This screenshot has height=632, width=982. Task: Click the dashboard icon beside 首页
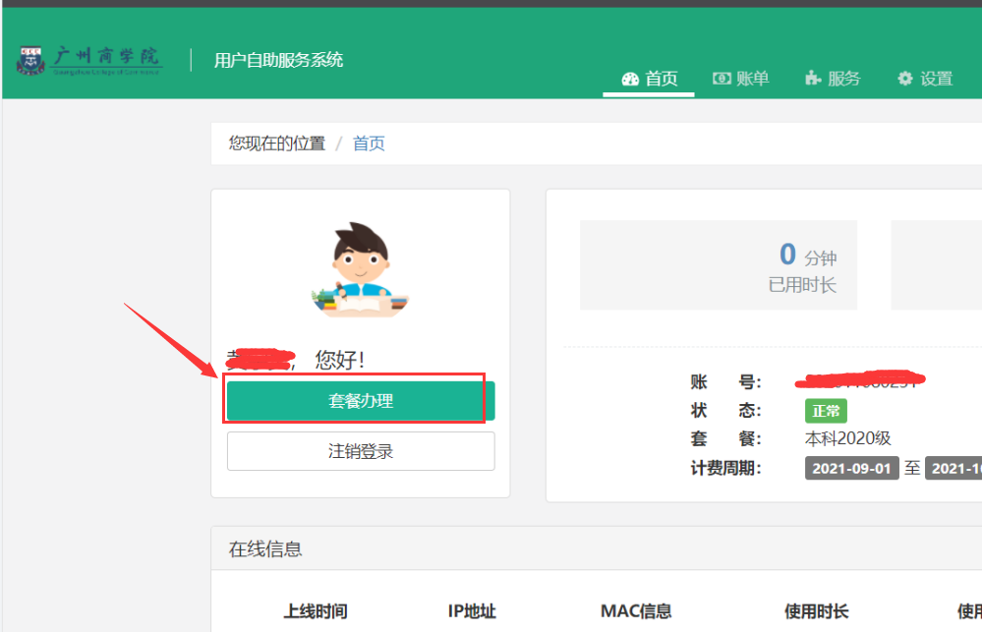click(x=630, y=79)
